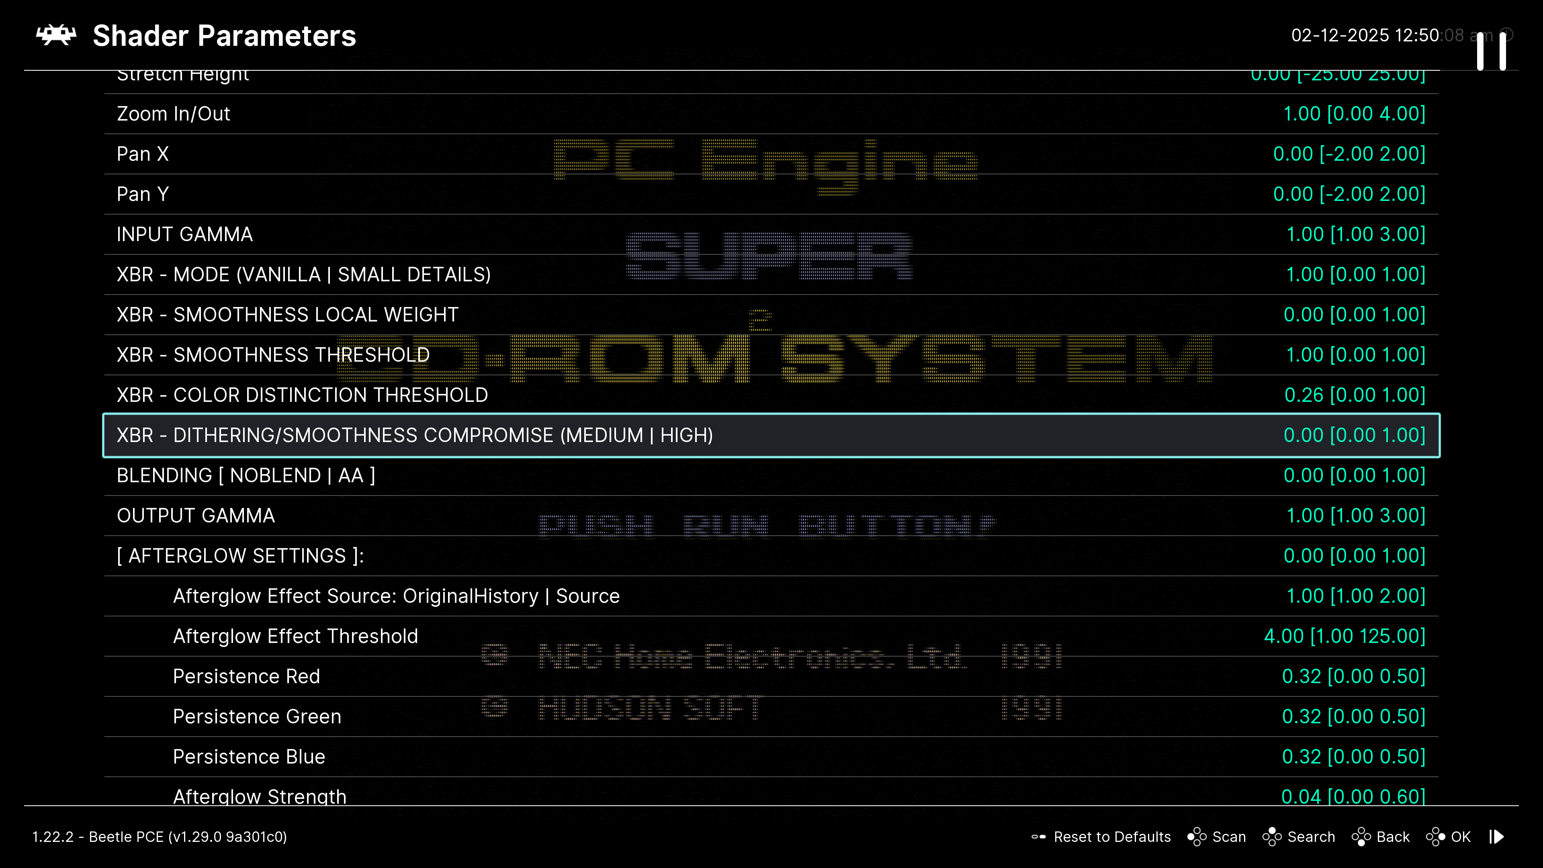The width and height of the screenshot is (1543, 868).
Task: Click the Scan gamepad button icon
Action: 1196,837
